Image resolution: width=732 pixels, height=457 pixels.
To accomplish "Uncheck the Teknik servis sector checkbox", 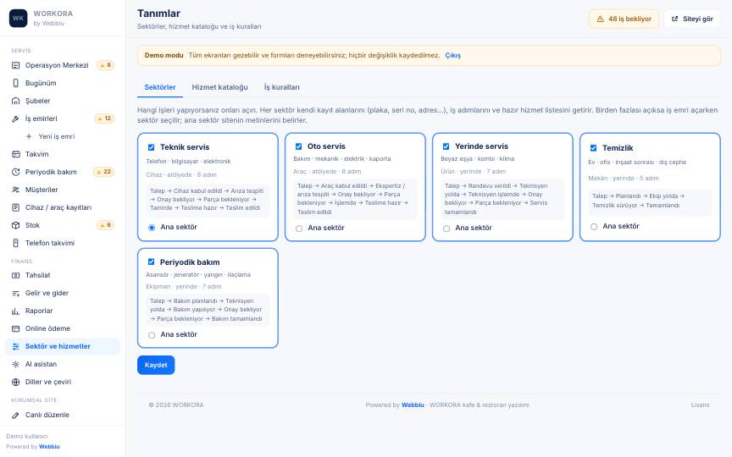I will point(152,147).
